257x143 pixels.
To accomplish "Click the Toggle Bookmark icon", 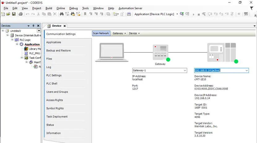I will coord(85,14).
